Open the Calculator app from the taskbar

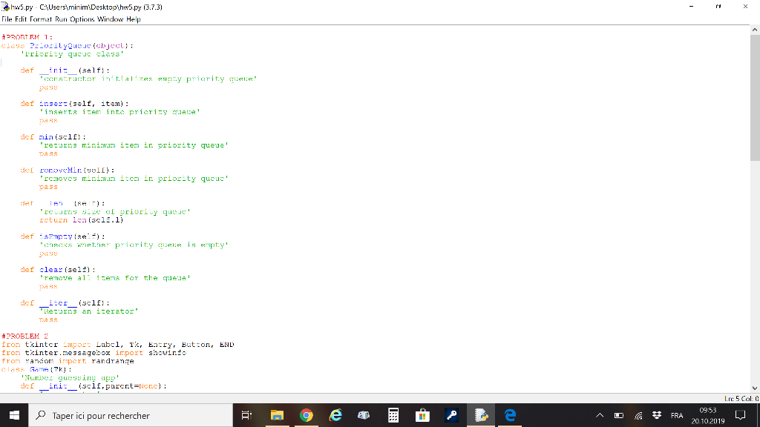(393, 415)
